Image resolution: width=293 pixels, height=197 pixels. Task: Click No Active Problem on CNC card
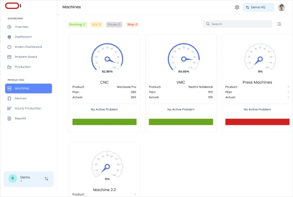coord(105,109)
